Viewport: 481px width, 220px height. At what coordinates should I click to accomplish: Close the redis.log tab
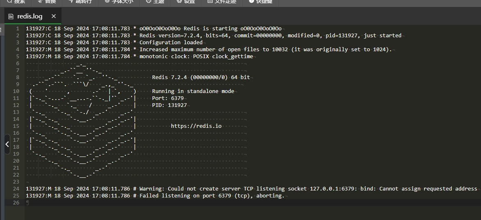click(x=54, y=16)
